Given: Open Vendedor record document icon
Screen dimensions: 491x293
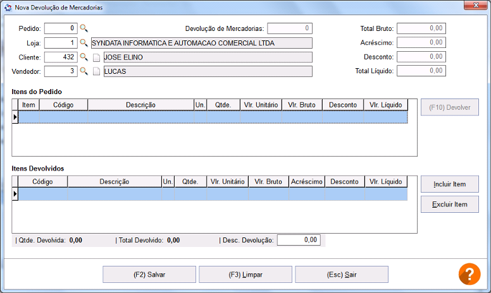Looking at the screenshot, I should [x=96, y=71].
